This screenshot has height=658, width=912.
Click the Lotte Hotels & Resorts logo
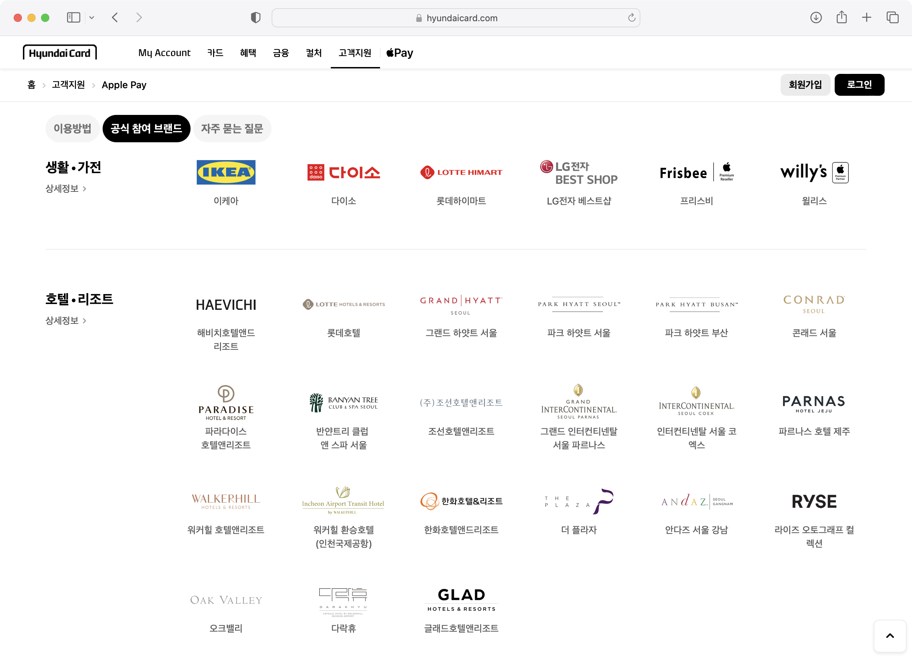coord(344,304)
